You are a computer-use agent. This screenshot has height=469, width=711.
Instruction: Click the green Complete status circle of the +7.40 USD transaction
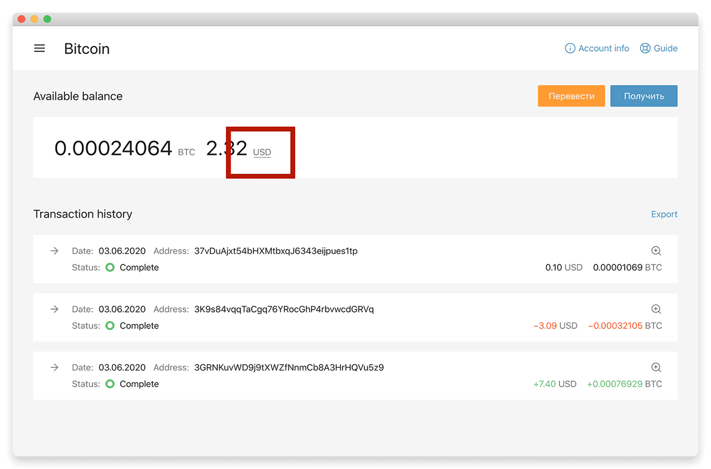[110, 384]
